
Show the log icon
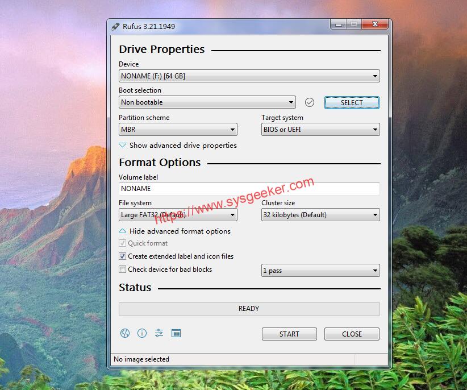pos(176,333)
